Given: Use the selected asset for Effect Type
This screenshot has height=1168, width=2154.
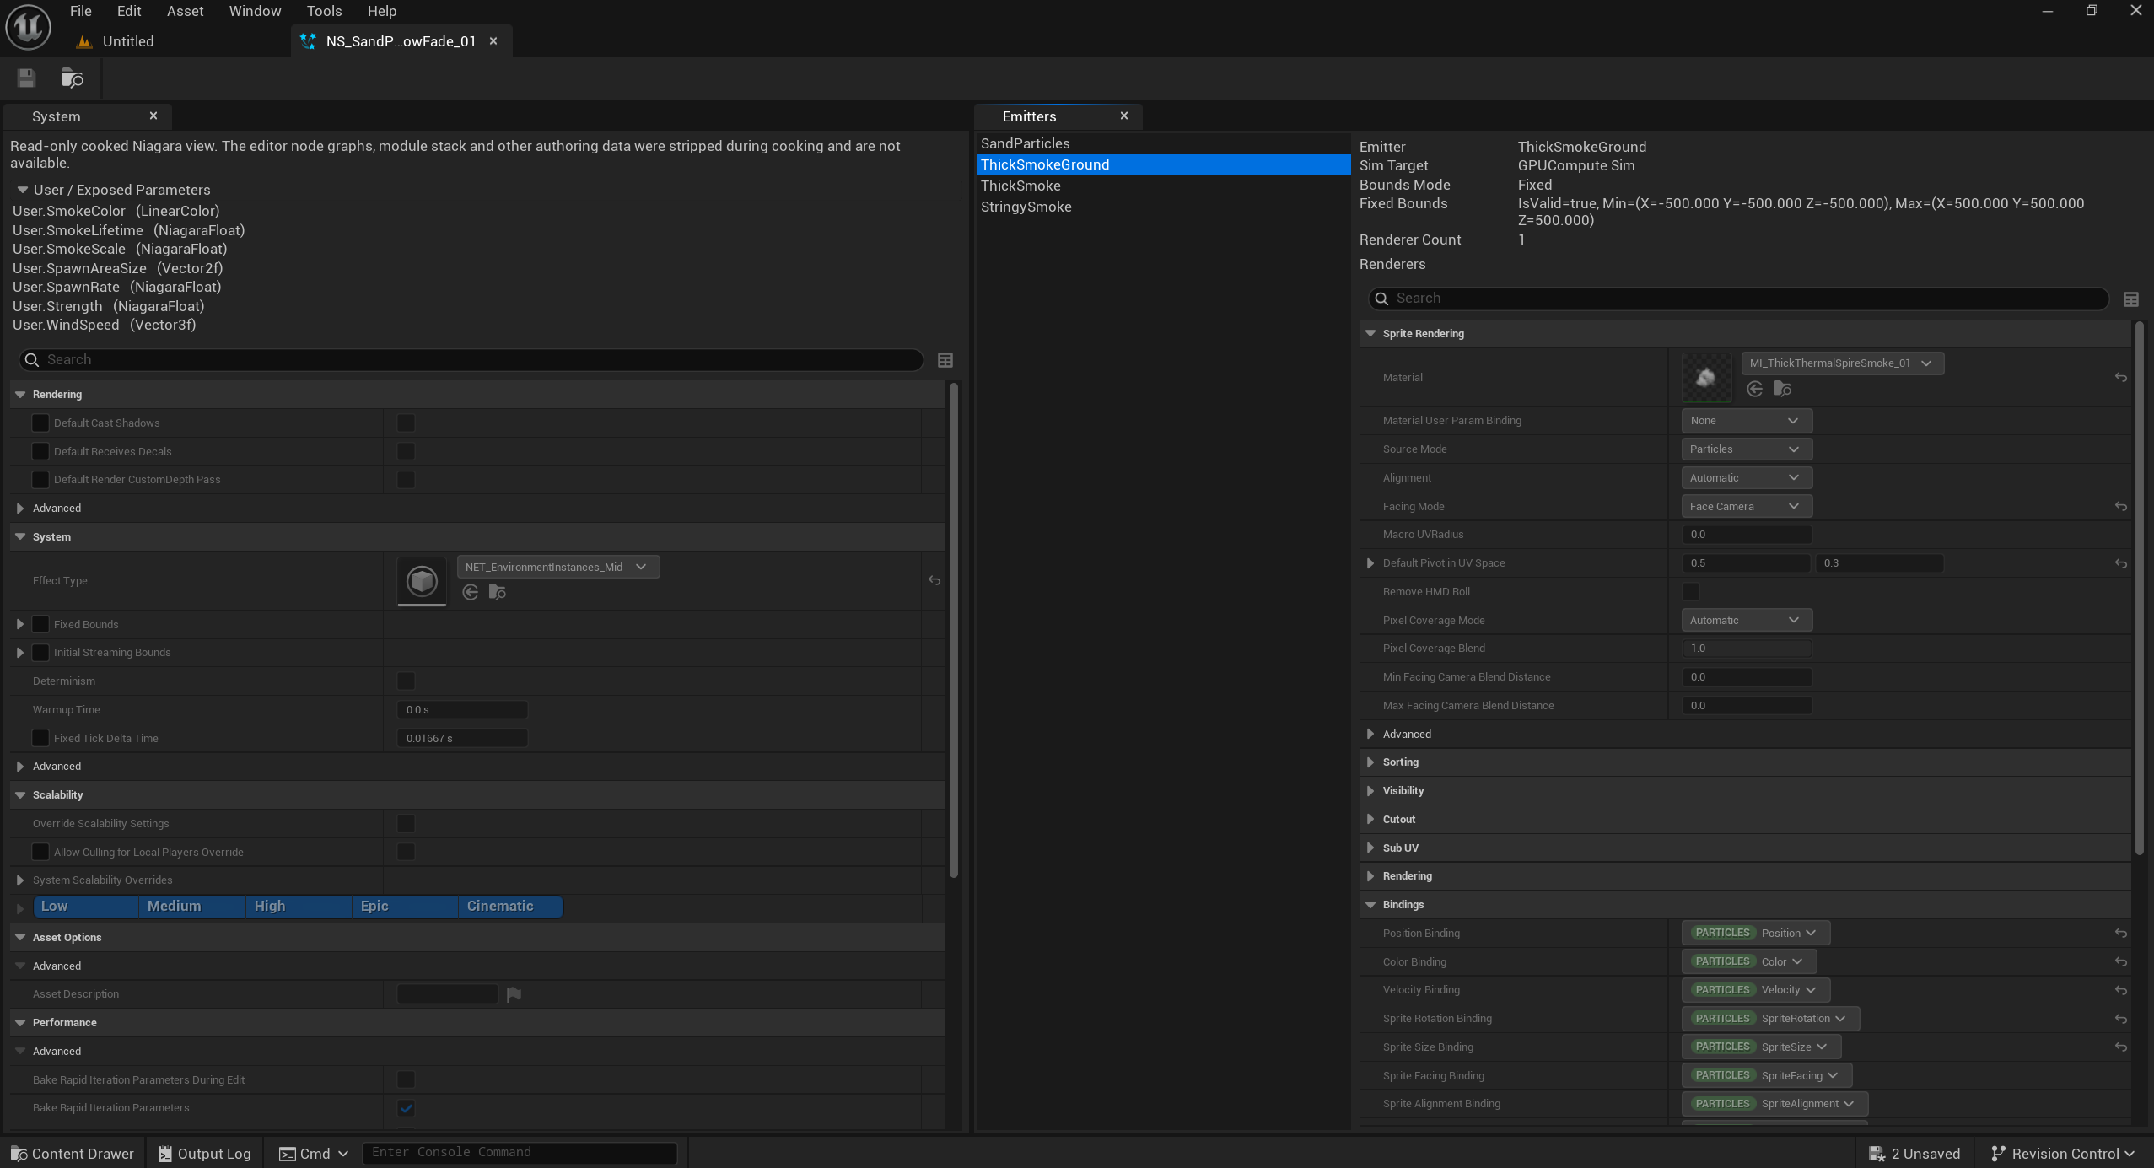Looking at the screenshot, I should (x=471, y=592).
